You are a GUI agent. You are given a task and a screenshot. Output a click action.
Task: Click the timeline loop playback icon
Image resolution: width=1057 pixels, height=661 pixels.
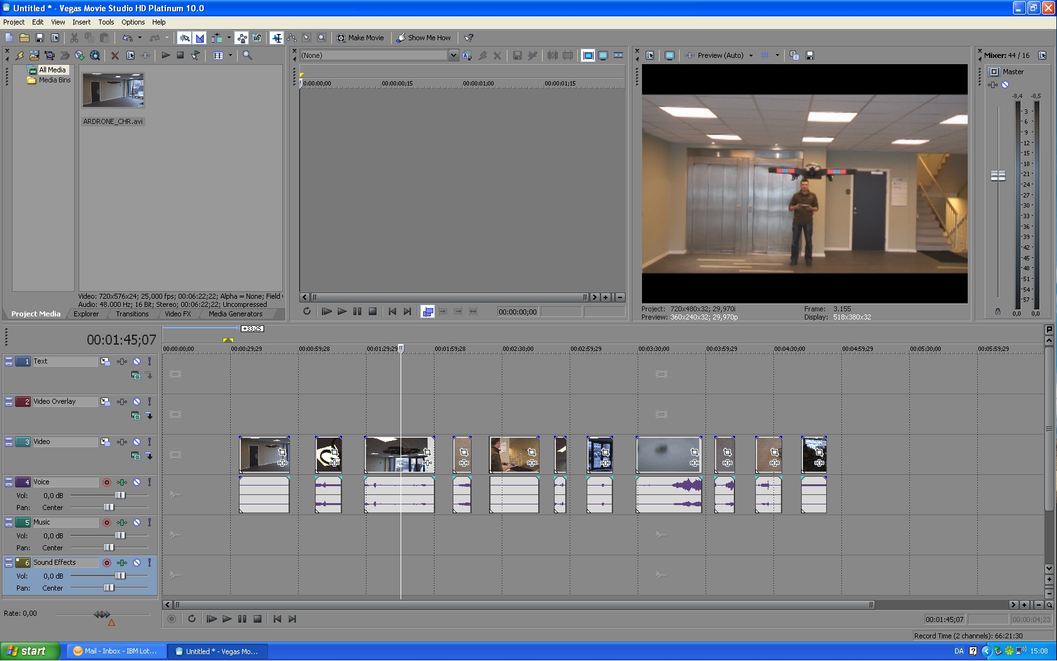click(x=192, y=619)
